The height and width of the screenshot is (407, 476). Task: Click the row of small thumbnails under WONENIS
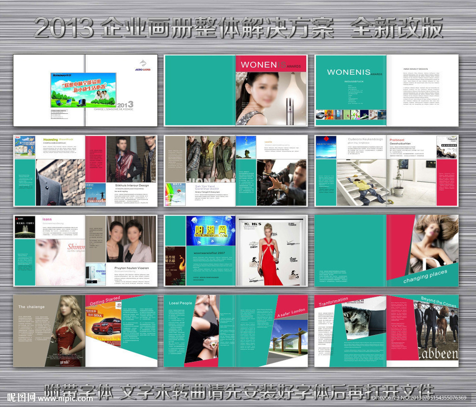pos(351,114)
